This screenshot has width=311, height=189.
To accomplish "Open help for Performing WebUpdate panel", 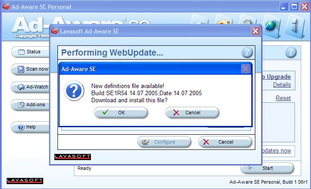I will tap(247, 52).
